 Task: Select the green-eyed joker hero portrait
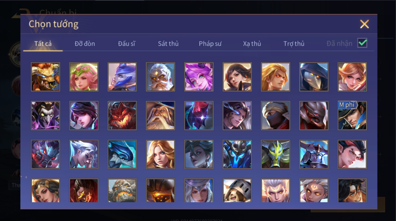pos(45,116)
